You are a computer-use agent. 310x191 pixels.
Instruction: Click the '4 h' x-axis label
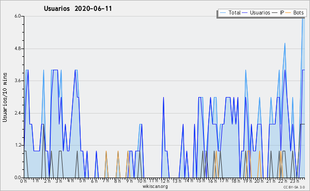pos(70,181)
